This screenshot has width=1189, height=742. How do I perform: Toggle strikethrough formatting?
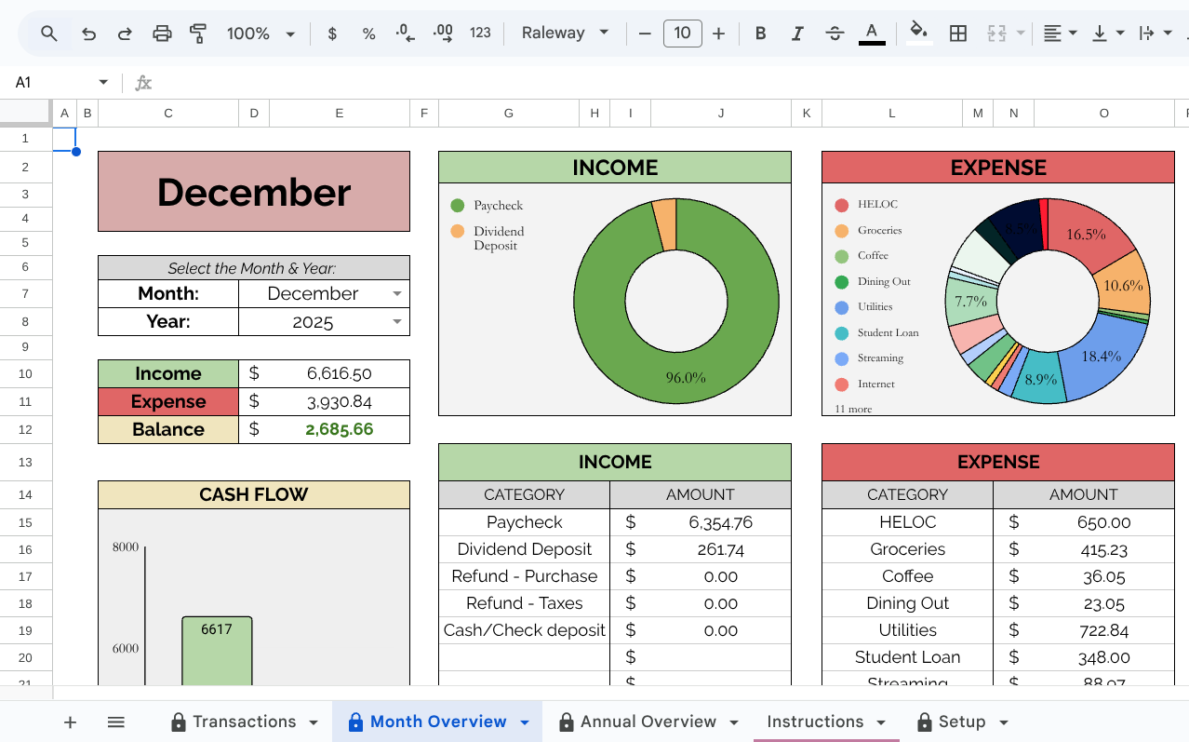tap(835, 34)
